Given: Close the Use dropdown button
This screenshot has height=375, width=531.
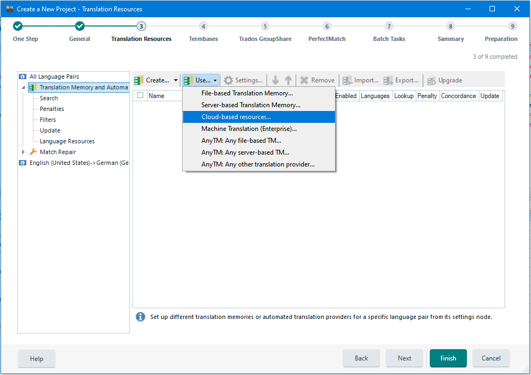Looking at the screenshot, I should tap(200, 80).
